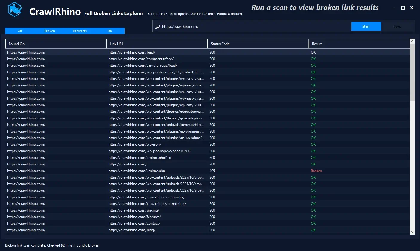This screenshot has width=420, height=251.
Task: Maximize the CrawlRhino window
Action: click(403, 8)
